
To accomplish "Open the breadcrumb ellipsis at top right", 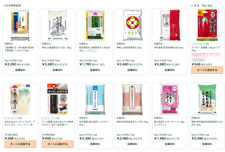I will [192, 6].
